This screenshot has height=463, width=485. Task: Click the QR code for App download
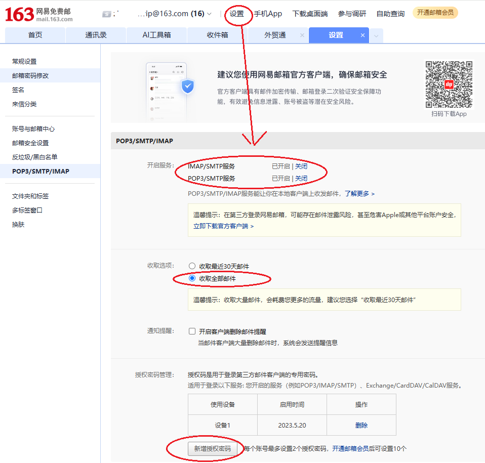449,85
